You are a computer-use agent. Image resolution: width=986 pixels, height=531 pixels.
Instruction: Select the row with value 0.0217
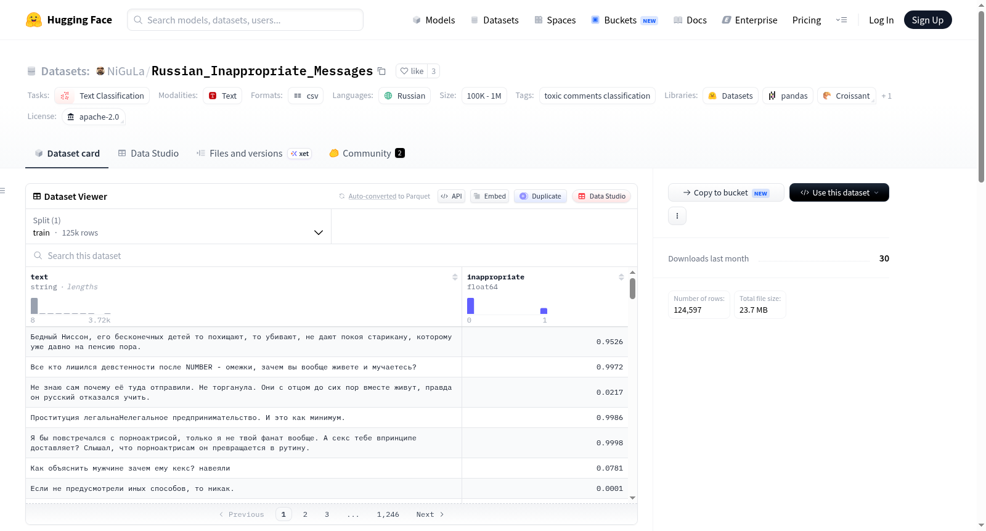pyautogui.click(x=327, y=392)
